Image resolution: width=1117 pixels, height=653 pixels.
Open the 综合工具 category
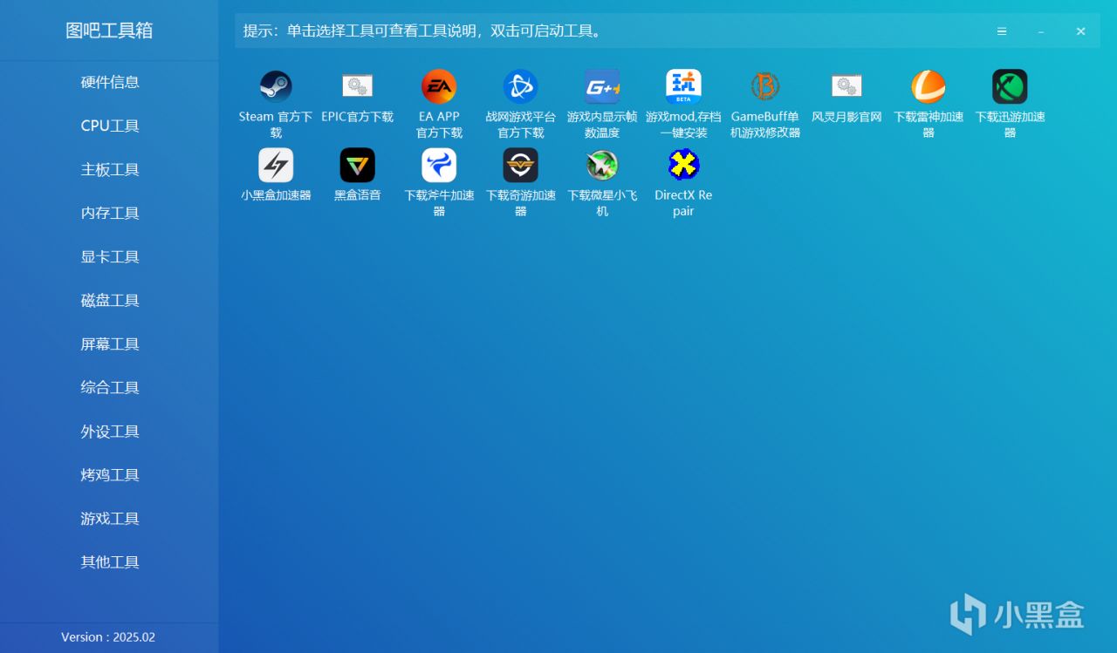[110, 387]
